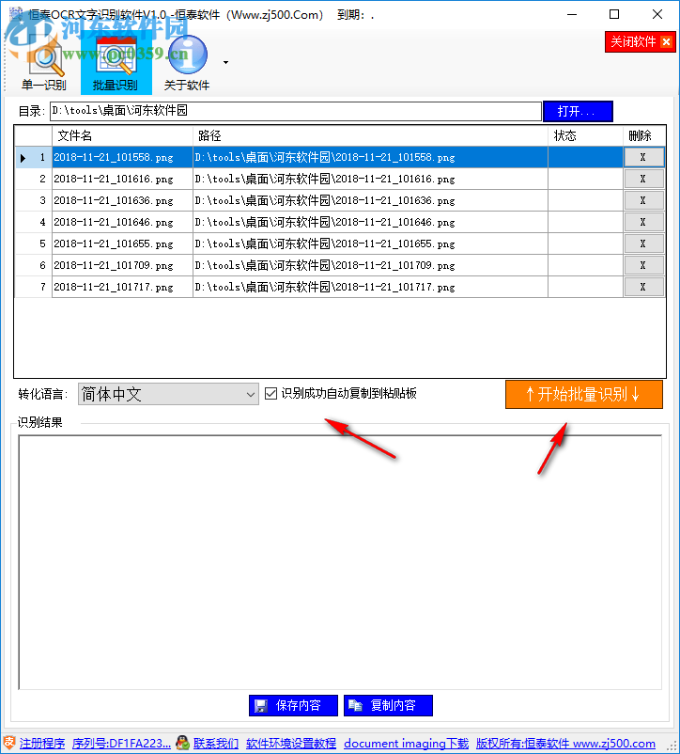Select file name 2018-11-21_101616.png
The width and height of the screenshot is (680, 754).
point(122,179)
